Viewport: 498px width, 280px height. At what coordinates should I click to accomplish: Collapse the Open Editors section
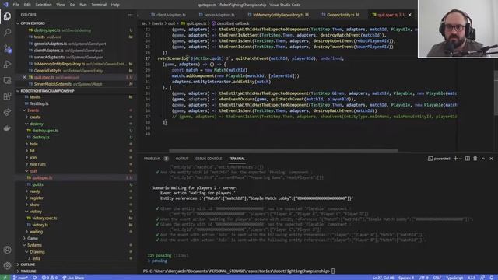pyautogui.click(x=33, y=23)
